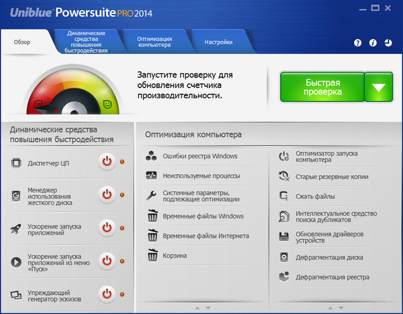Click the Динамические средства повышения быстродействия panel heading
The height and width of the screenshot is (314, 403).
tap(62, 134)
